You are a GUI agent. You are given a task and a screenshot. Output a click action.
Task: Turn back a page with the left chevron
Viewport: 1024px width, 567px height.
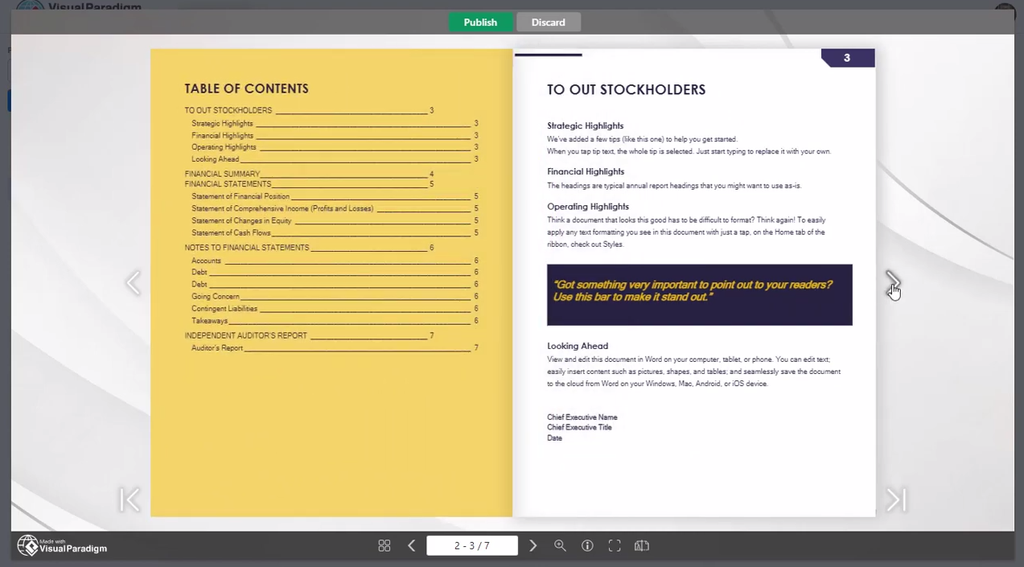click(x=133, y=283)
